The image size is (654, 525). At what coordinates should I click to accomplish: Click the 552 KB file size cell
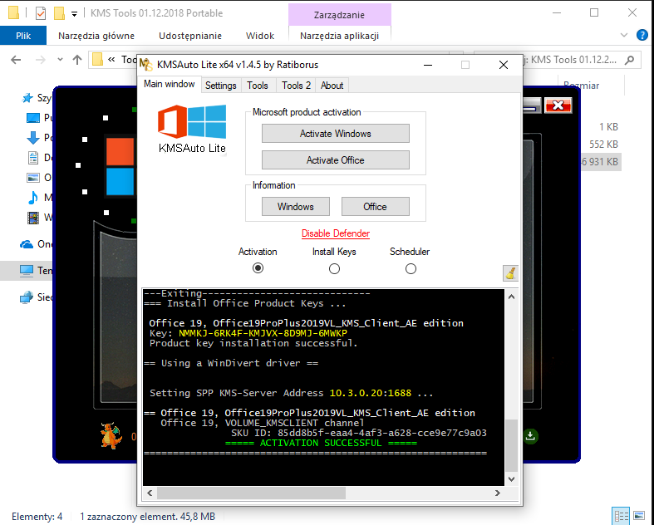click(x=603, y=145)
